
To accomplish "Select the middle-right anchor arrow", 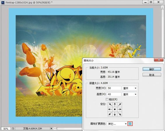I will pos(120,109).
